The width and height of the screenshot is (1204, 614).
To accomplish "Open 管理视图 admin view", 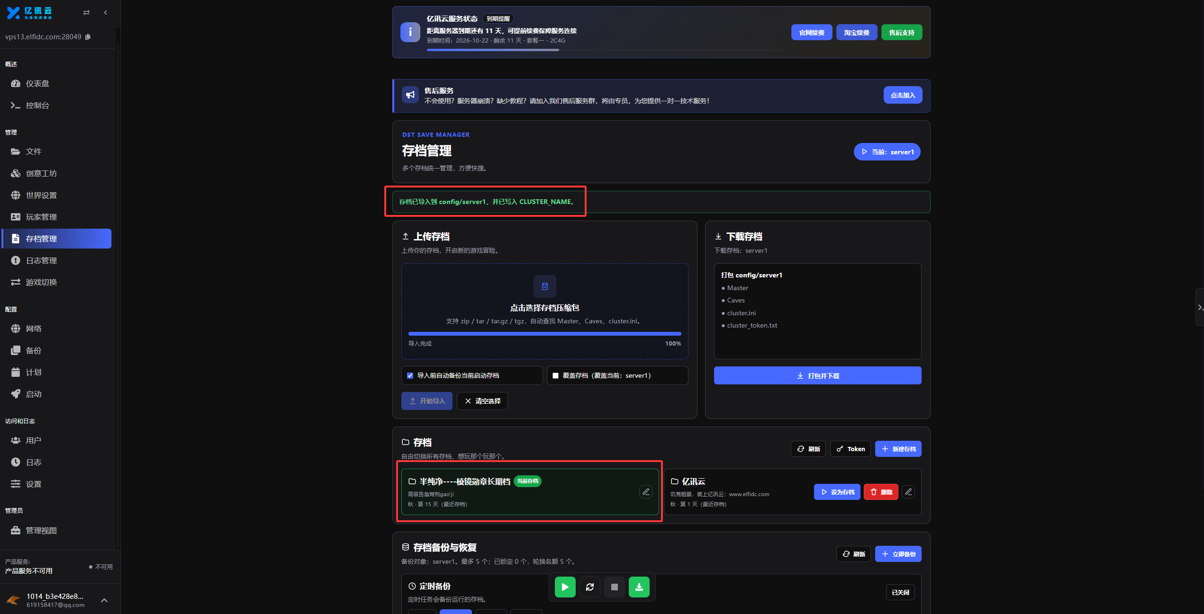I will (57, 530).
